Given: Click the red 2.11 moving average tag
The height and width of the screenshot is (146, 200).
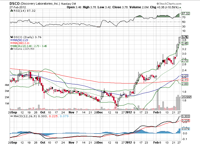Looking at the screenshot, I should coord(185,80).
